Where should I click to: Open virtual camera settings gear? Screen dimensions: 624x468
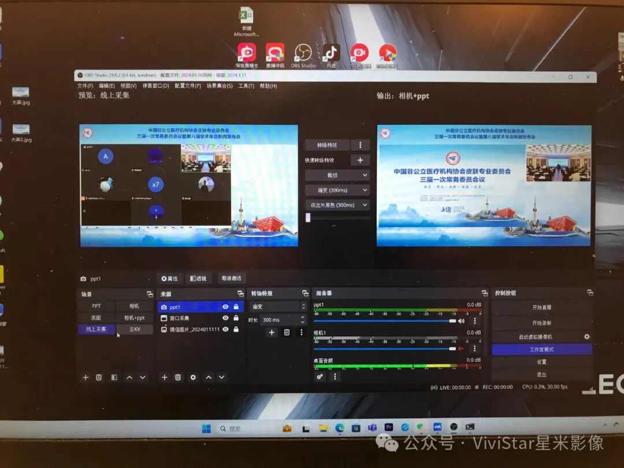(586, 337)
